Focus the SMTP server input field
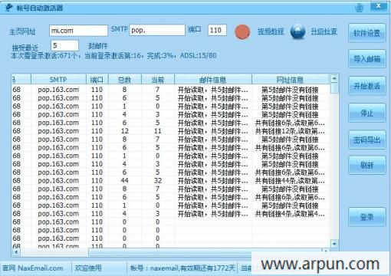The width and height of the screenshot is (391, 276). tap(157, 30)
